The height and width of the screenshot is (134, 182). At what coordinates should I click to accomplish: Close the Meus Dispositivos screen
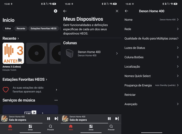tap(117, 11)
